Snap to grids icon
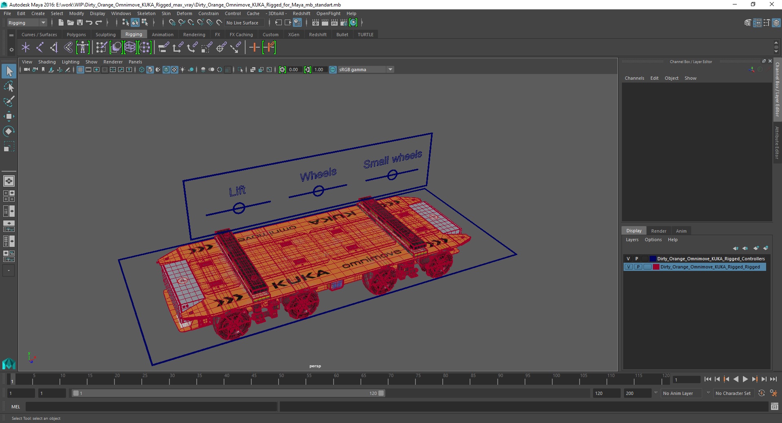The height and width of the screenshot is (423, 782). pyautogui.click(x=172, y=23)
